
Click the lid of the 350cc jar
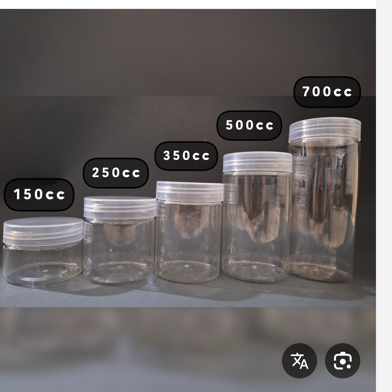click(190, 191)
